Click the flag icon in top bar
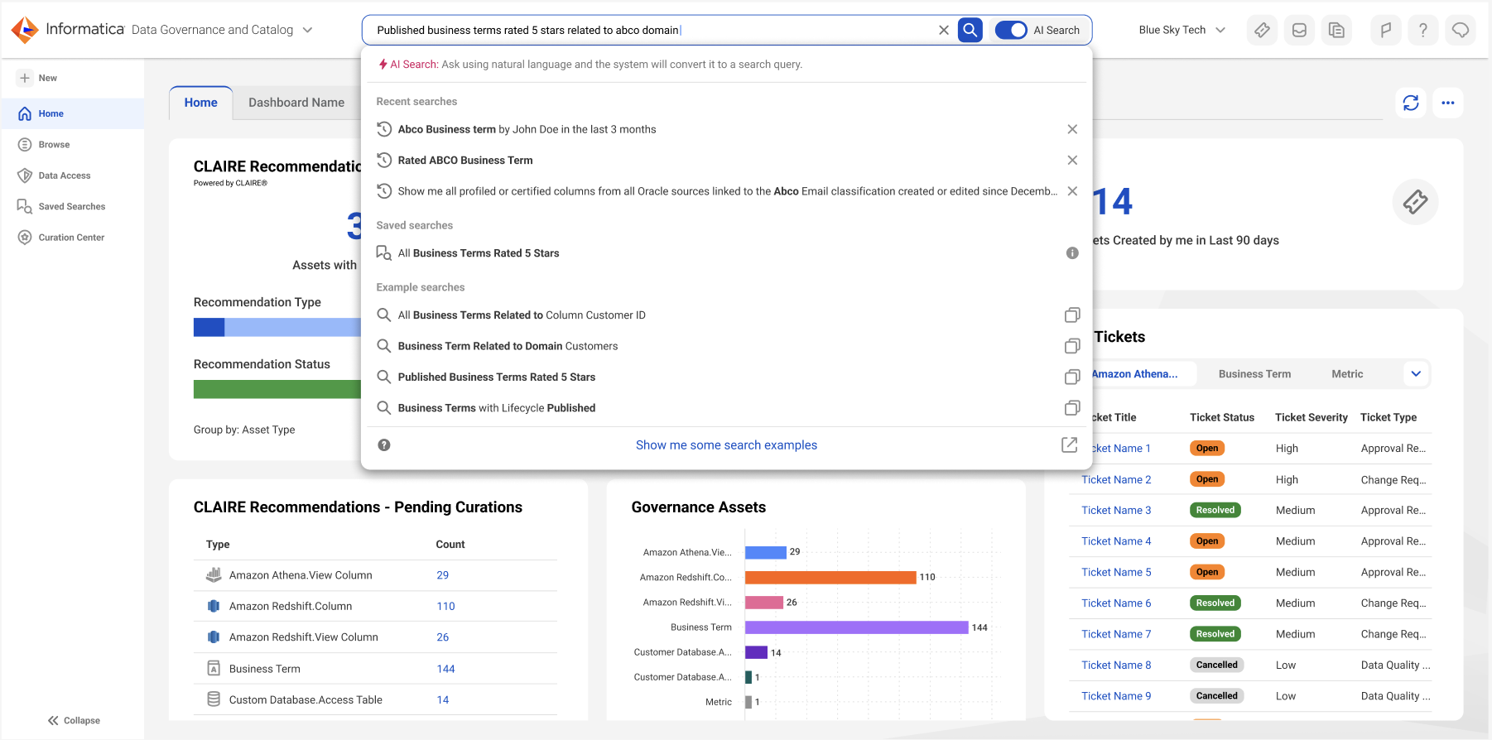1492x740 pixels. pos(1385,30)
